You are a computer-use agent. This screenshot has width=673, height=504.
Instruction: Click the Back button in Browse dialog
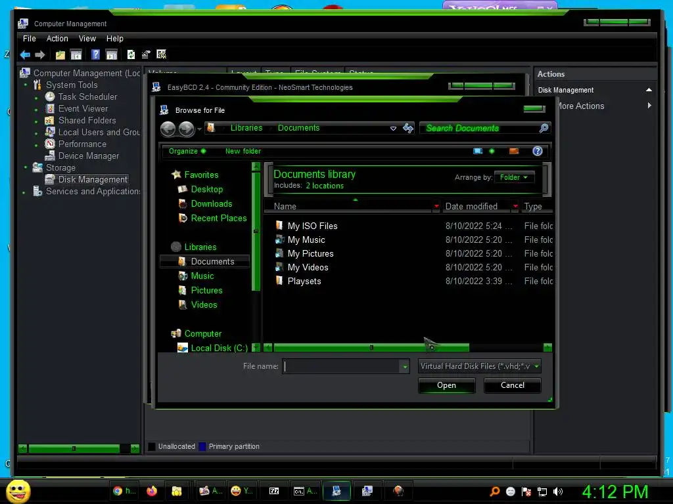pyautogui.click(x=168, y=129)
